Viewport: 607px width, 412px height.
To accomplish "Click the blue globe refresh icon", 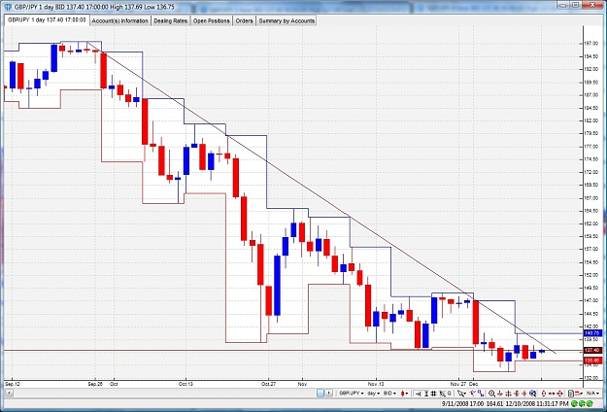I will (532, 394).
